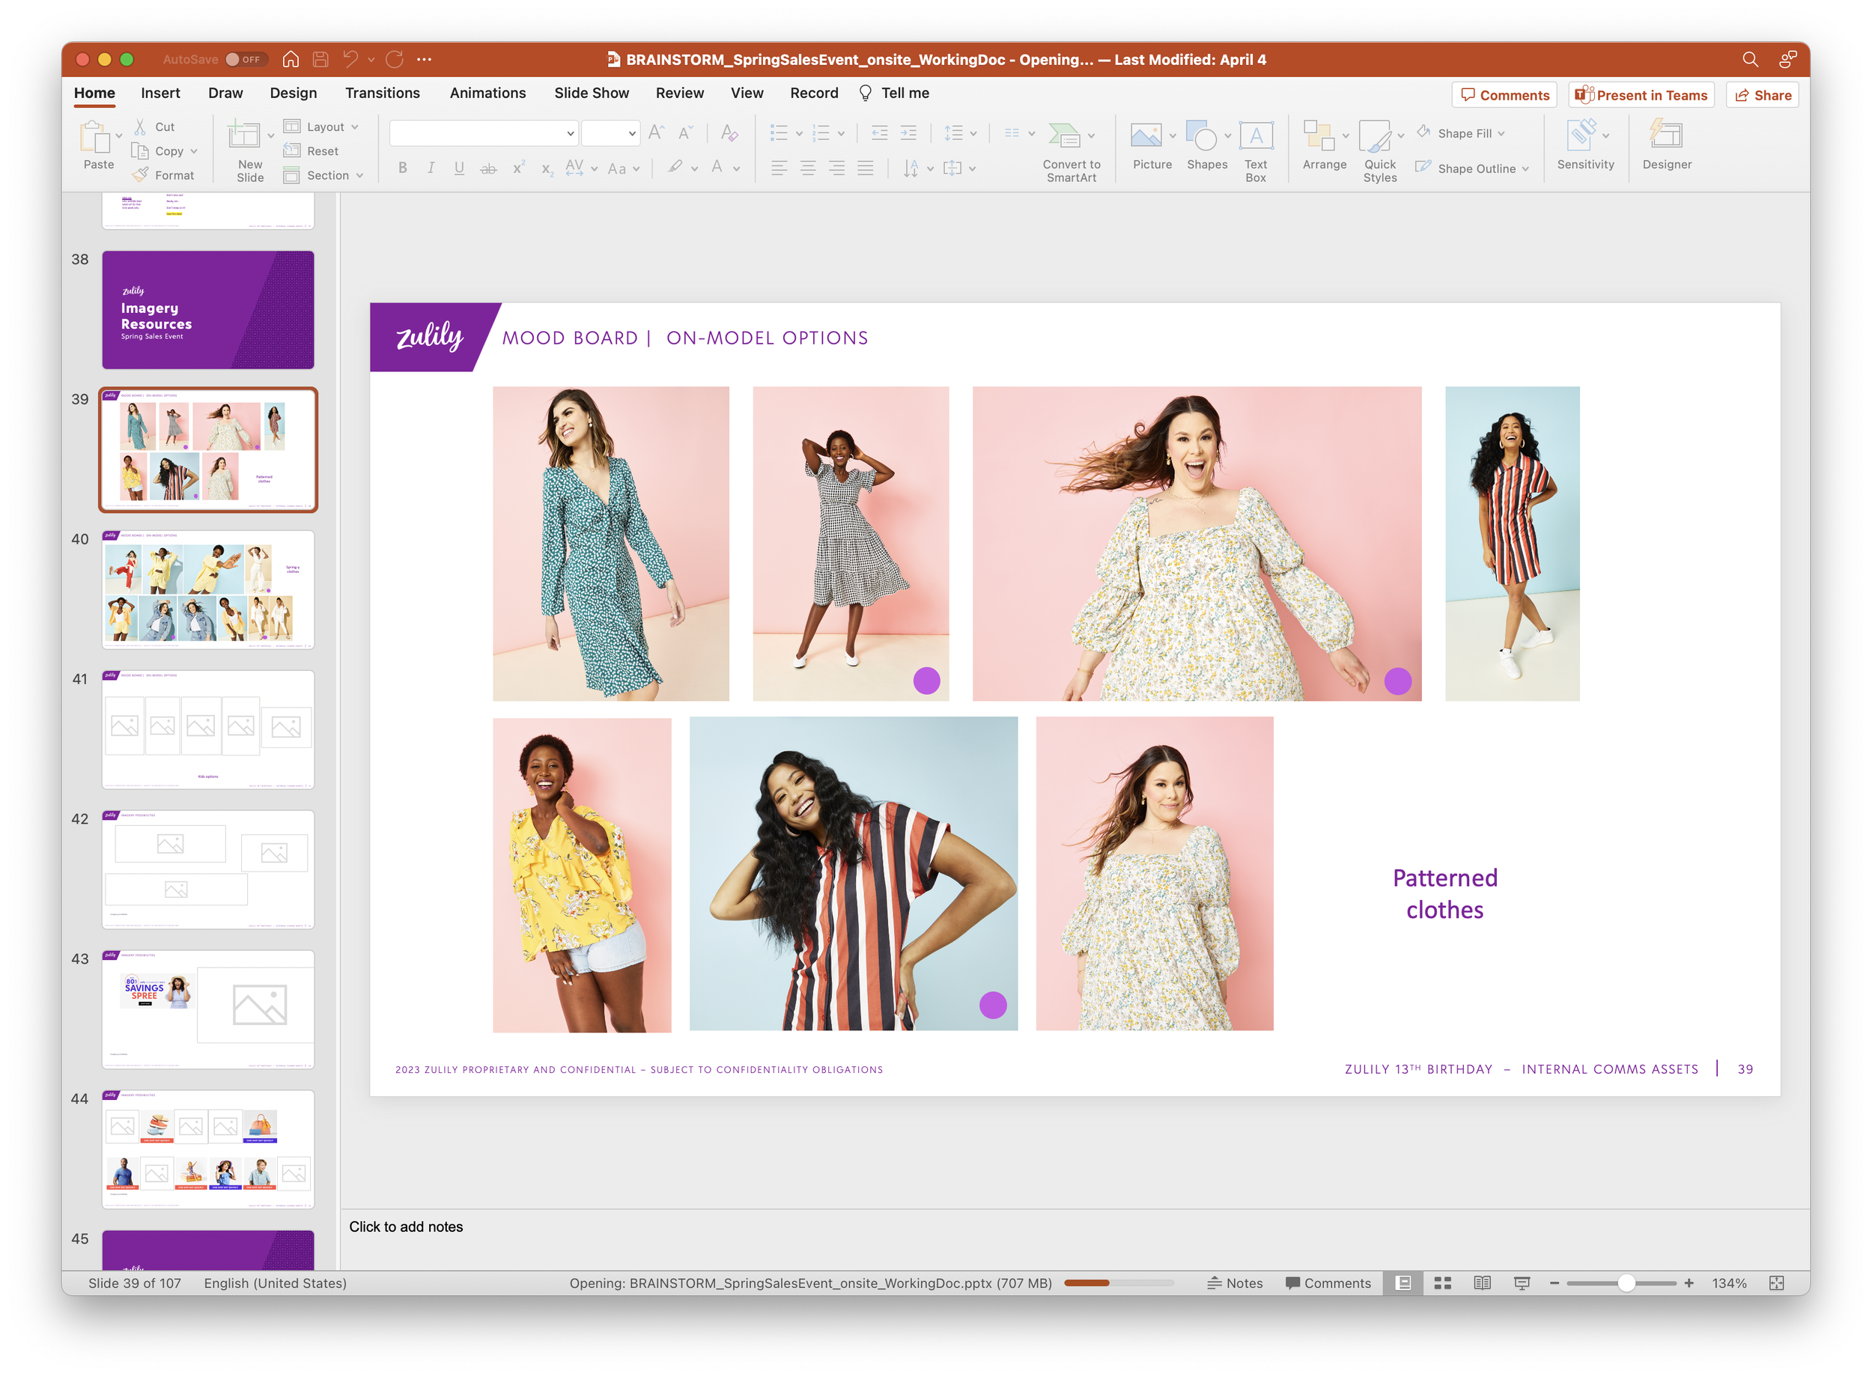Image resolution: width=1872 pixels, height=1377 pixels.
Task: Click the zoom slider handle
Action: tap(1626, 1283)
